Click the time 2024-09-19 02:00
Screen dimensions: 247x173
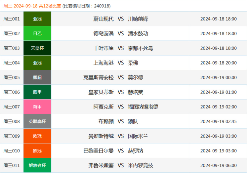coord(219,107)
